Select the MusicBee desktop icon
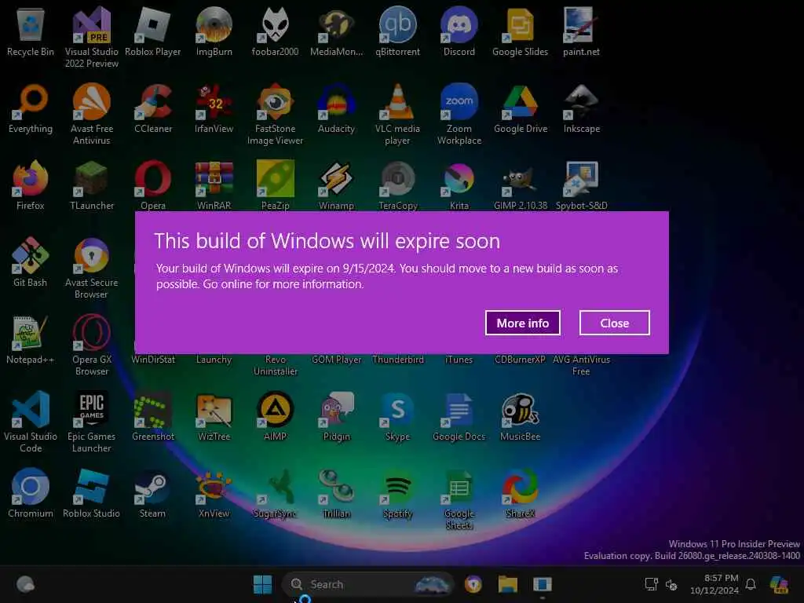Viewport: 804px width, 603px height. click(520, 416)
